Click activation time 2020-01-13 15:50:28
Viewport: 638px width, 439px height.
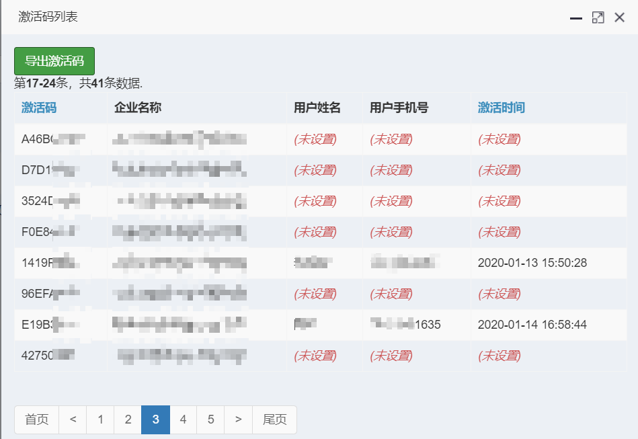click(532, 263)
